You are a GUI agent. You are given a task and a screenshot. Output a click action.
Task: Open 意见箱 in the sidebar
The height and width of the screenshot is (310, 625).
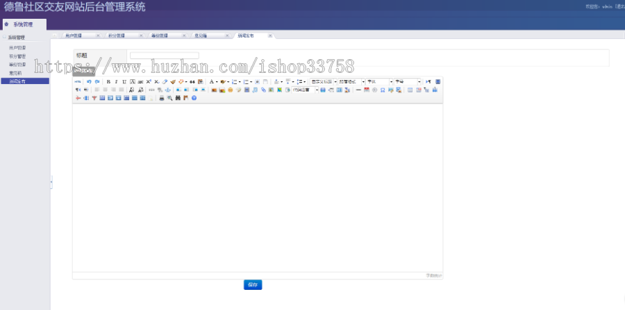tap(15, 73)
